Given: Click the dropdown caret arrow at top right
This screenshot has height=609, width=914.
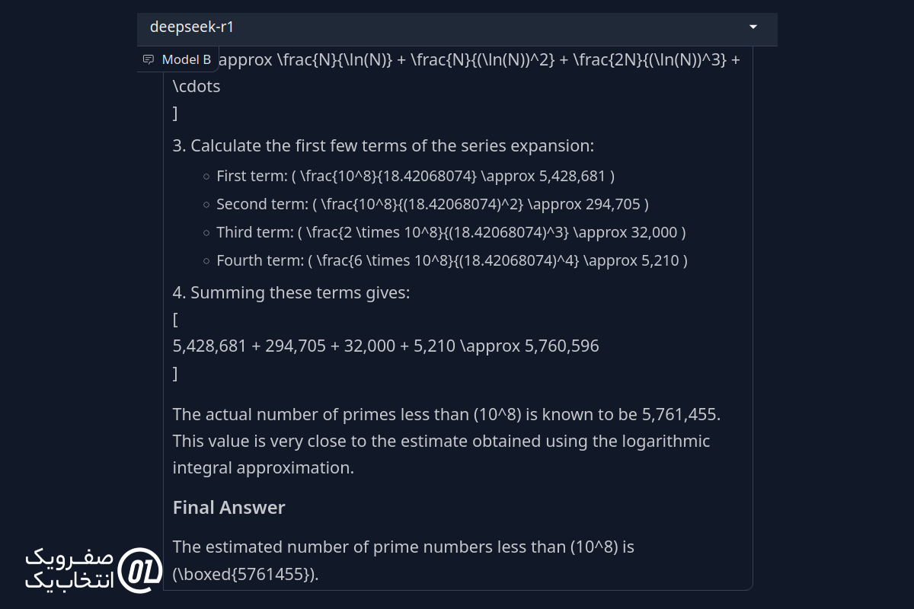Looking at the screenshot, I should click(753, 27).
